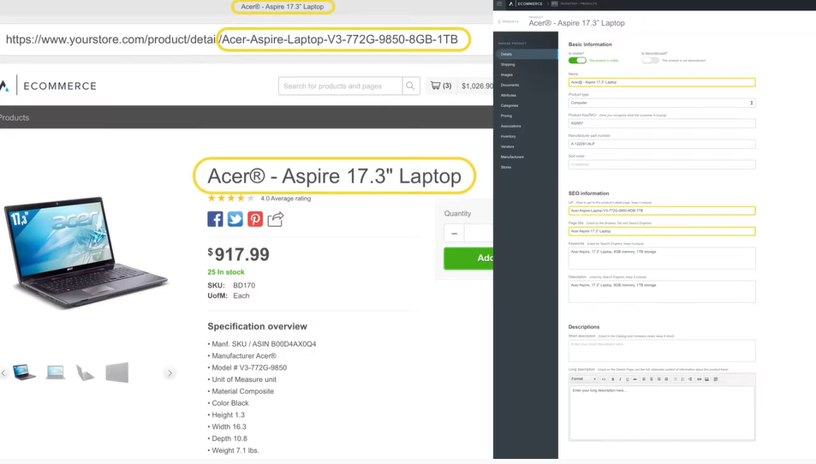Click the '4.0 Average rating' text
Viewport: 816px width, 464px height.
[x=286, y=199]
